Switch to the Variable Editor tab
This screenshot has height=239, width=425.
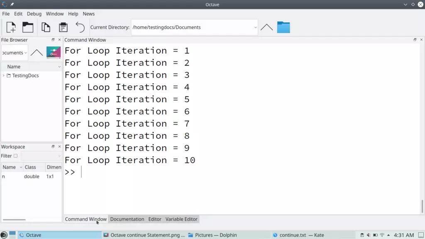pyautogui.click(x=181, y=219)
